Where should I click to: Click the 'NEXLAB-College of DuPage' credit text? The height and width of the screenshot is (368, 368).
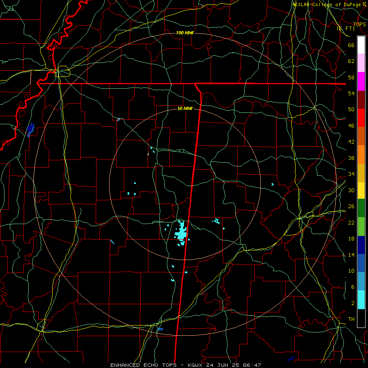pos(327,4)
